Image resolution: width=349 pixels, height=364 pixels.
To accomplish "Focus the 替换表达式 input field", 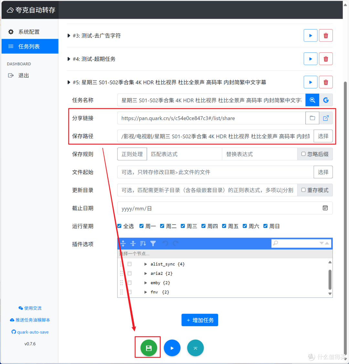I will [x=259, y=154].
